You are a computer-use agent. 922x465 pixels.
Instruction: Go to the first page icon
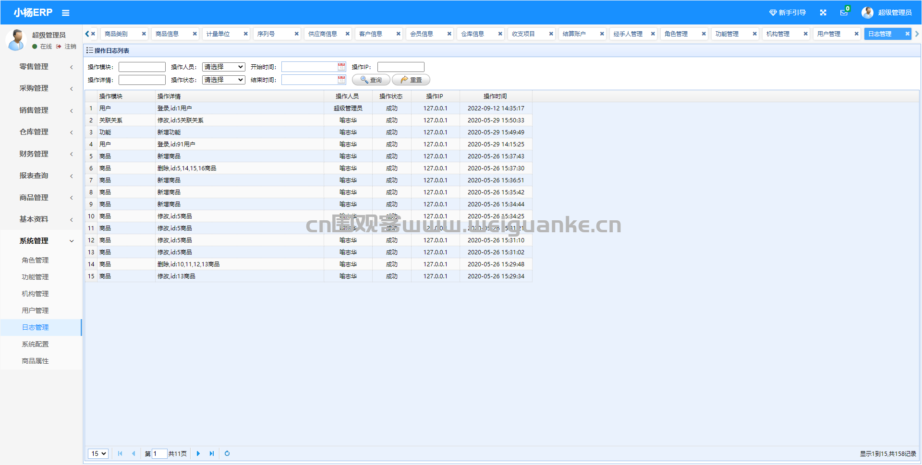120,453
